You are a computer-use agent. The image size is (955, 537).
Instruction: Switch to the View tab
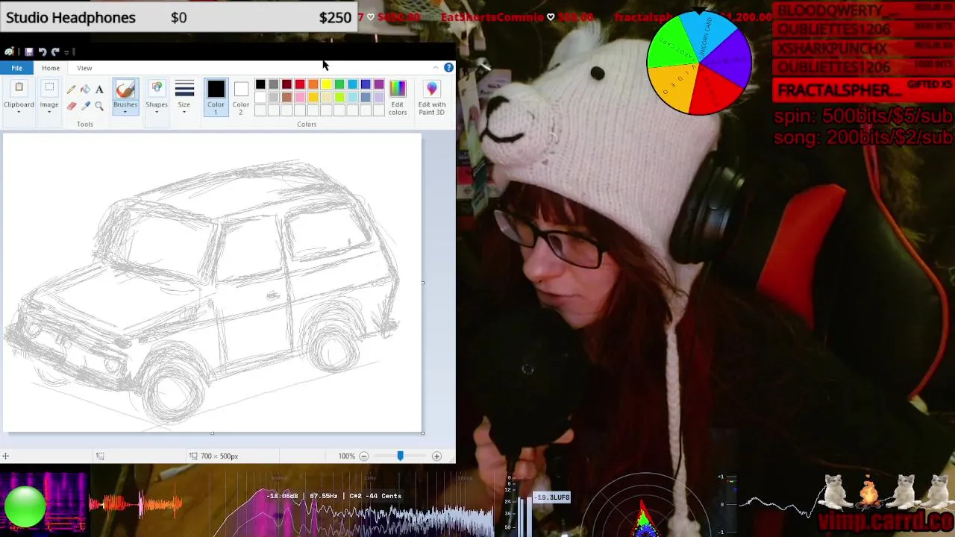[84, 68]
